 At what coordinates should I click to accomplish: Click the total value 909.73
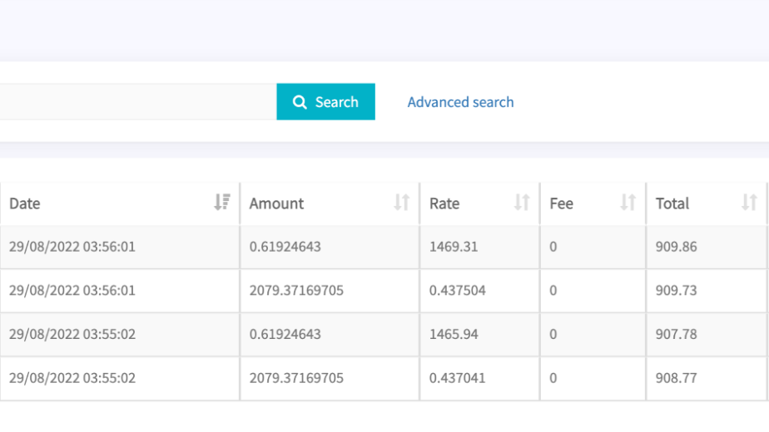(676, 291)
